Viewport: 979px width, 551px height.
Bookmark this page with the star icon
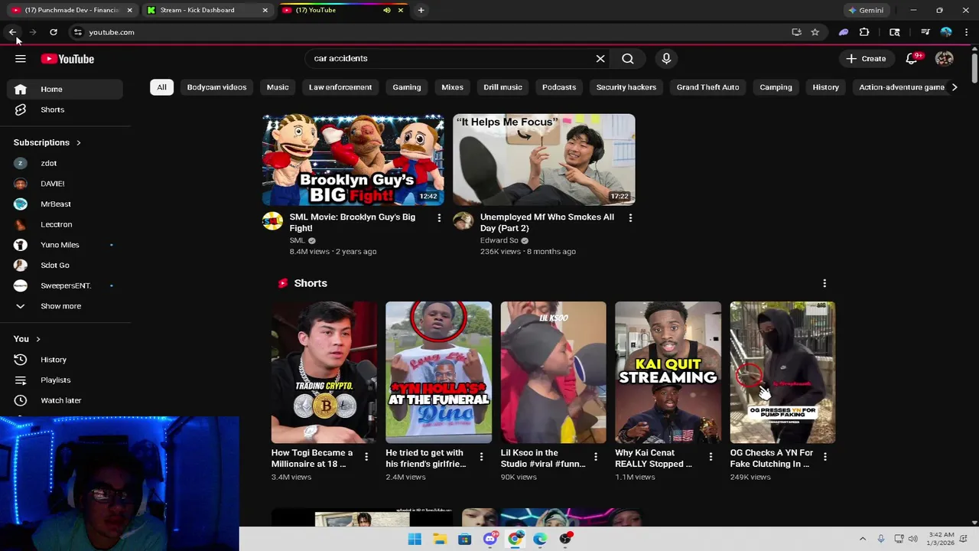(x=815, y=32)
